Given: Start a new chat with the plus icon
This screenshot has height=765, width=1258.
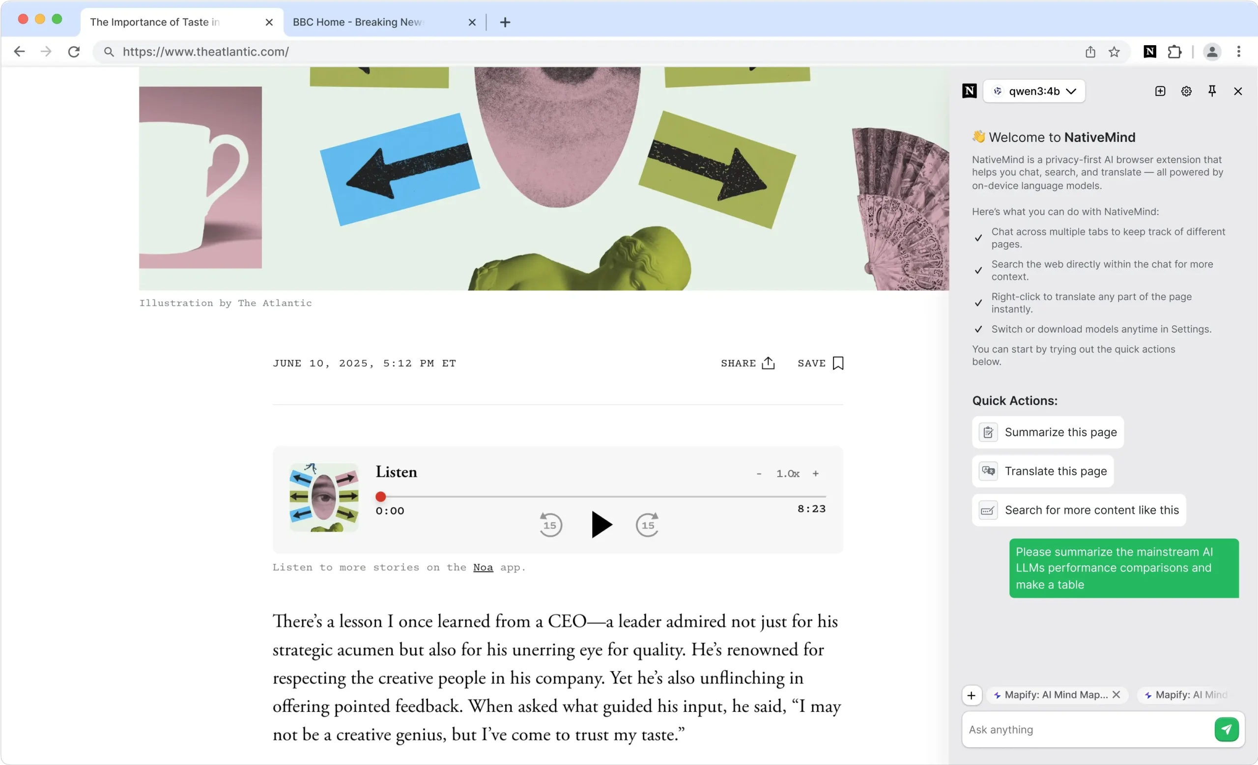Looking at the screenshot, I should (1160, 91).
